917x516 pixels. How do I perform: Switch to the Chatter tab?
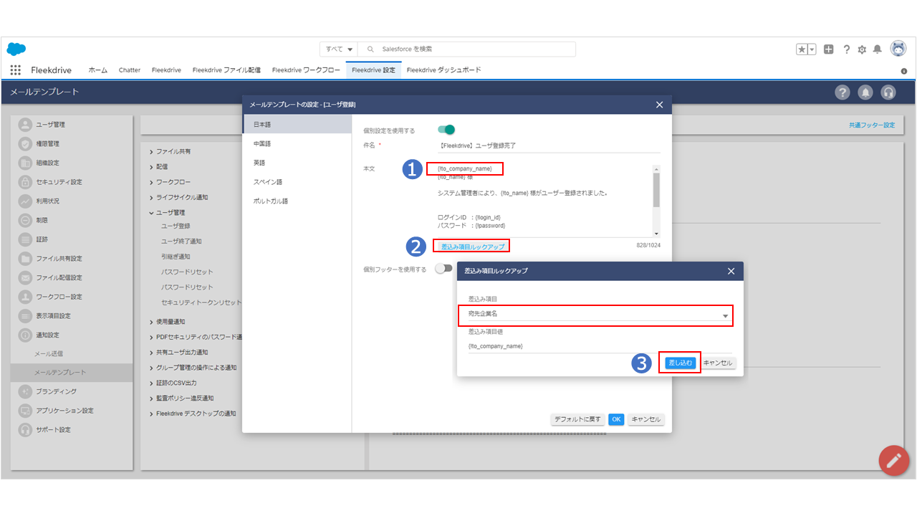coord(130,70)
